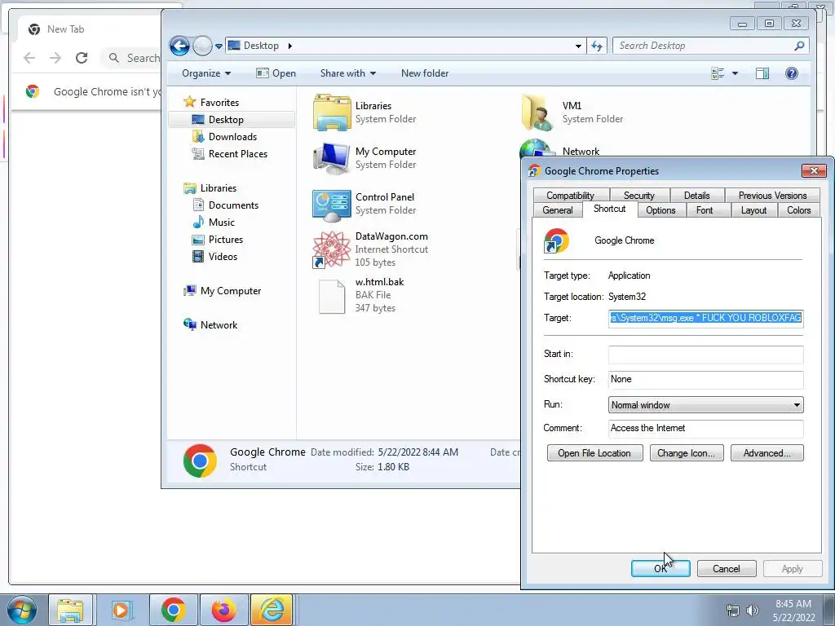Click Open in the Explorer toolbar

[x=276, y=73]
